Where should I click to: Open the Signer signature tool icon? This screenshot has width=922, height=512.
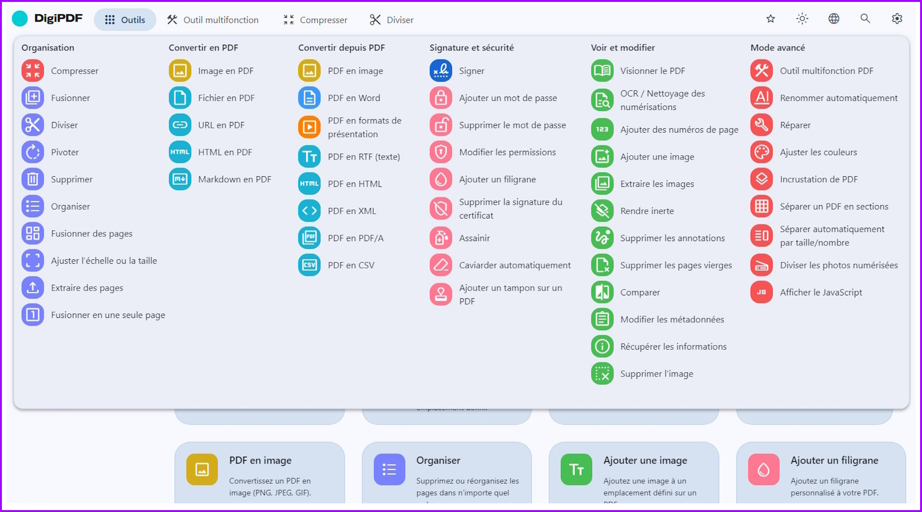[440, 71]
